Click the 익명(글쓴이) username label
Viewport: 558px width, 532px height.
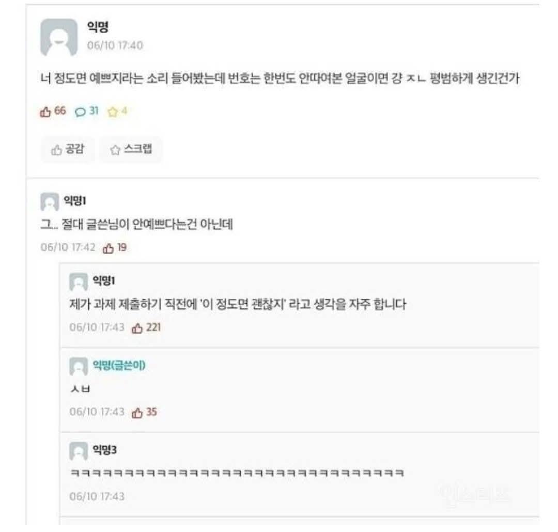tap(119, 366)
